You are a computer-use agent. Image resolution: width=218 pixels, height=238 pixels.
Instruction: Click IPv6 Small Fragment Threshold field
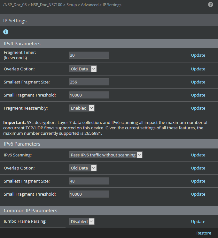pyautogui.click(x=89, y=194)
